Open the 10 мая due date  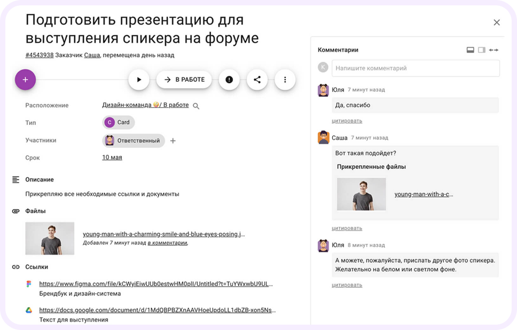click(112, 158)
